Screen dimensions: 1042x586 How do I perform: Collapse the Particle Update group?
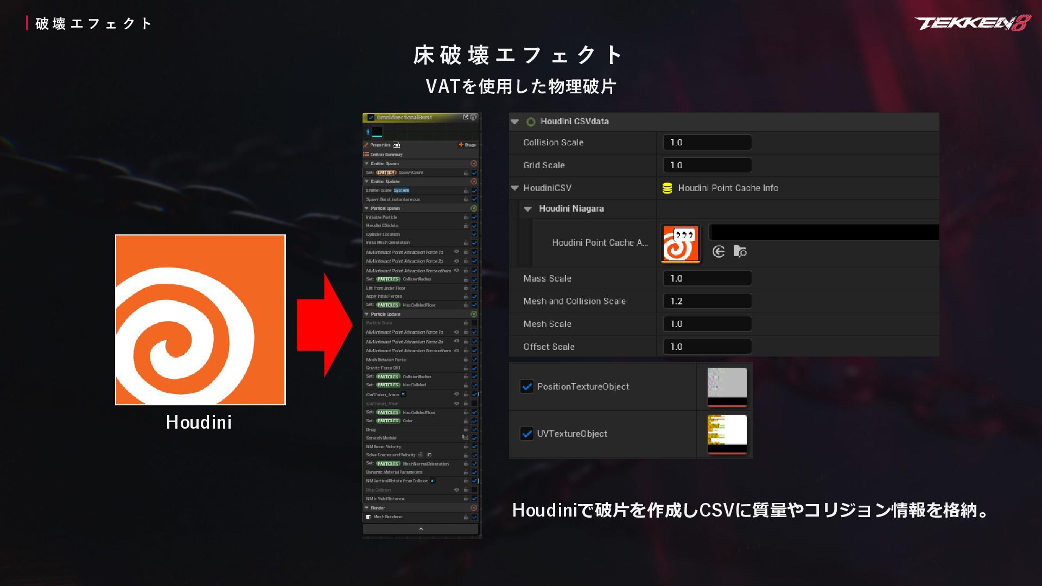pyautogui.click(x=366, y=314)
